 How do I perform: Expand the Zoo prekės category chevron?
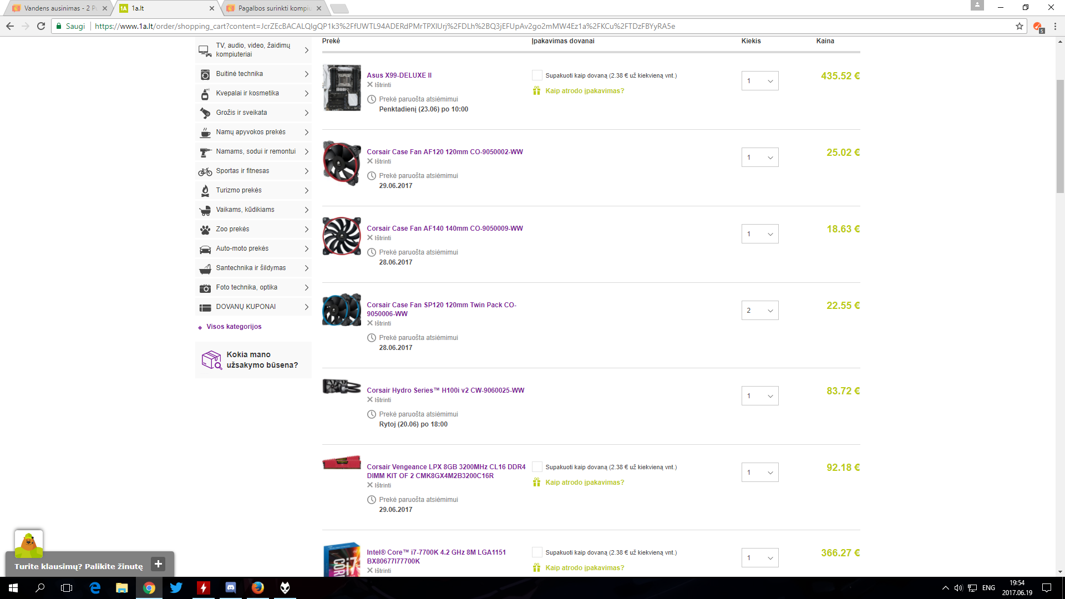[x=307, y=230]
